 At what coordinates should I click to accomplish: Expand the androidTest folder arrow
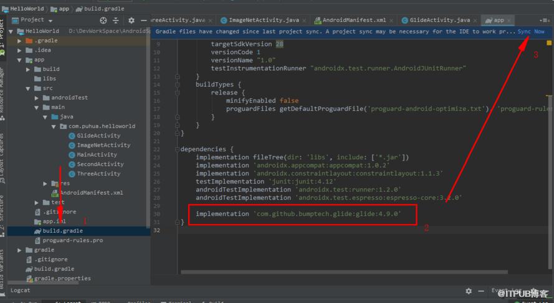coord(36,98)
